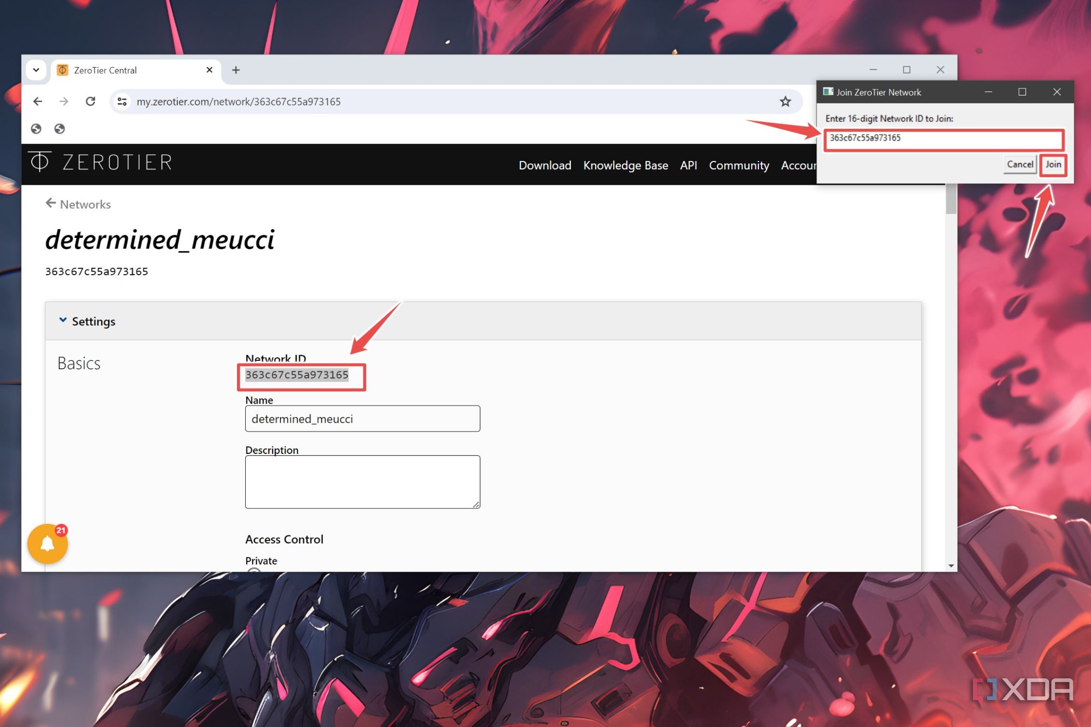Open the second globe bookmark icon
This screenshot has width=1091, height=727.
[60, 129]
